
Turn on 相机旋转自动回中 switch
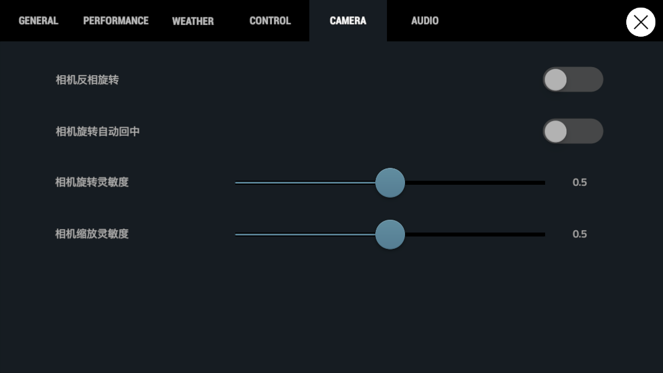tap(573, 131)
